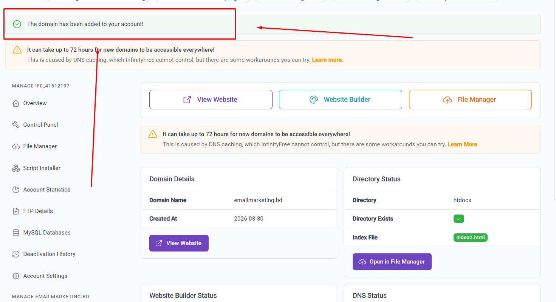Click the purple View Website button
This screenshot has height=302, width=556.
[x=179, y=243]
